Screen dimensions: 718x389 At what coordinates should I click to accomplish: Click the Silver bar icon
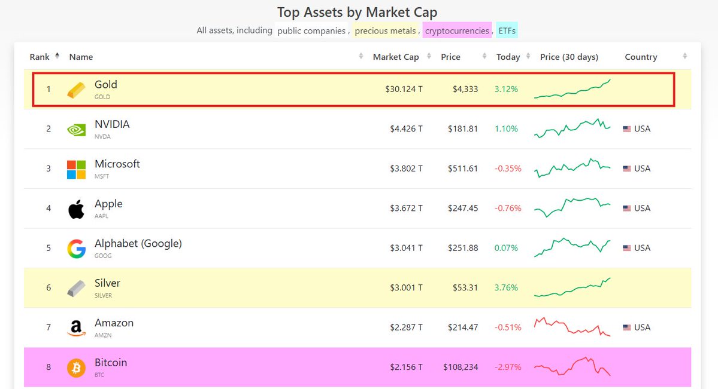pos(75,287)
